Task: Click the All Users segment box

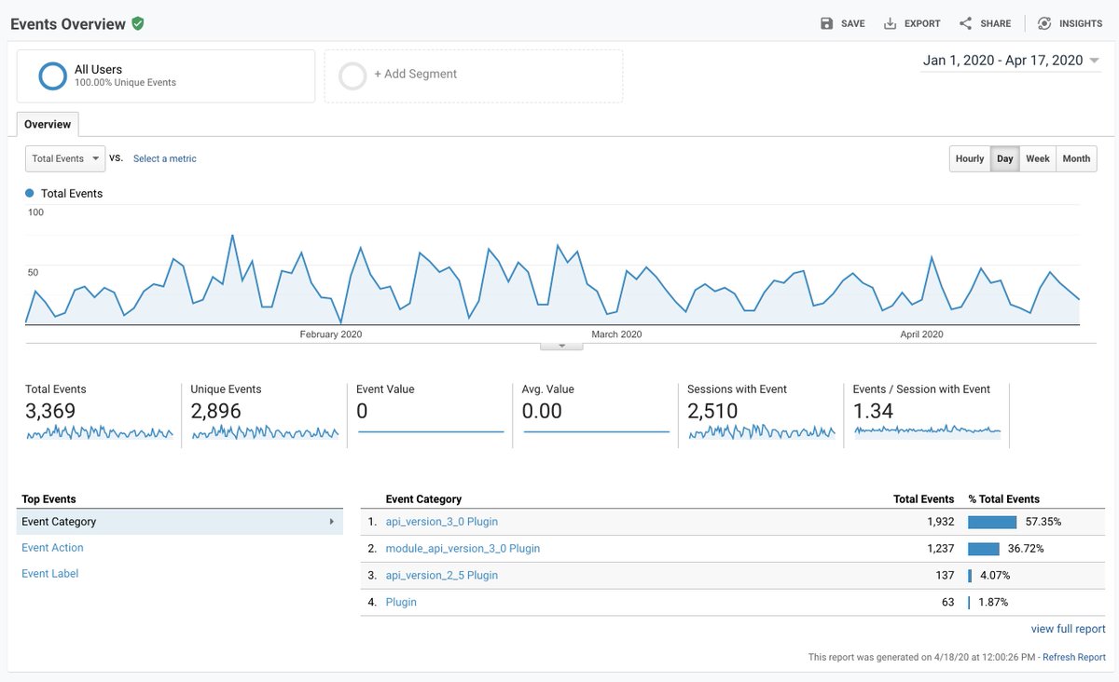Action: (x=166, y=76)
